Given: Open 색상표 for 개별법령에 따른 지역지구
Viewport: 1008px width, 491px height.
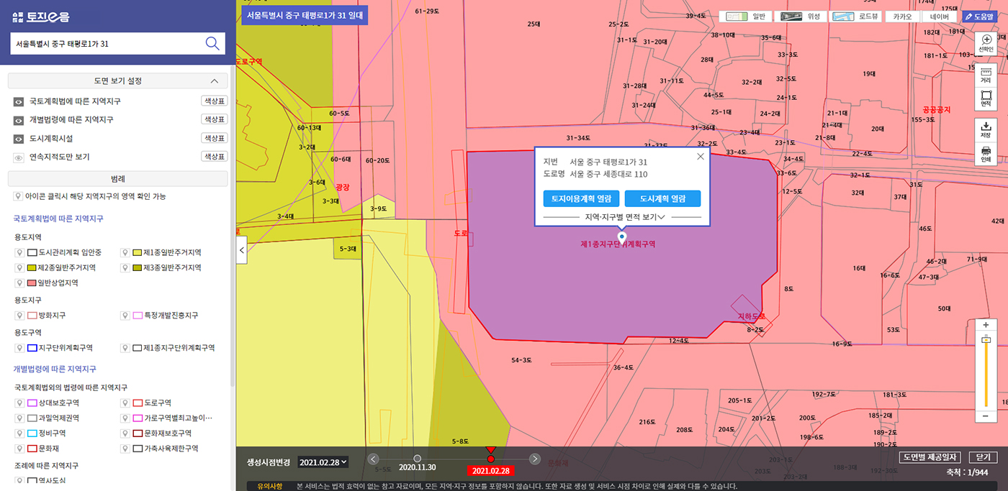Looking at the screenshot, I should pos(214,119).
